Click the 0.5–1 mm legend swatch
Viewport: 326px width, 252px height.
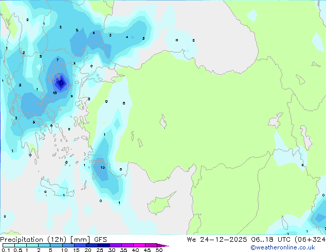(x=21, y=245)
